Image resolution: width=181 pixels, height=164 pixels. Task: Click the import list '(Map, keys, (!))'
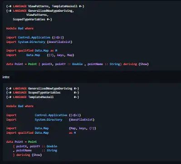[x=83, y=128]
